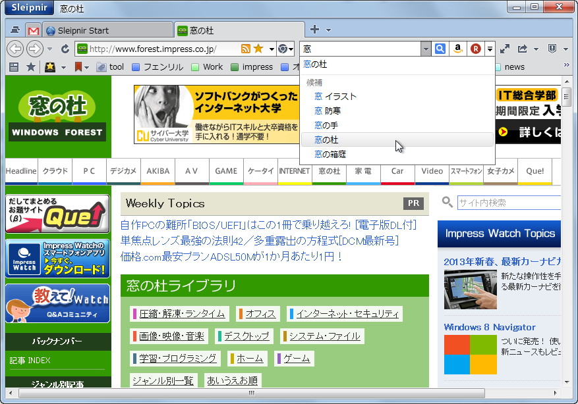
Task: Click the share page icon on toolbar
Action: pos(523,49)
